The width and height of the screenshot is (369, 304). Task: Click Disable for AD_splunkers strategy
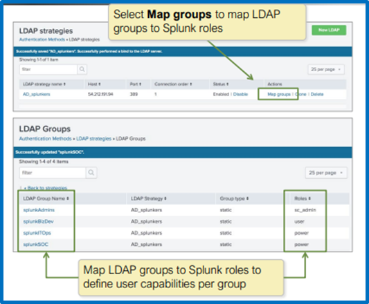[240, 94]
